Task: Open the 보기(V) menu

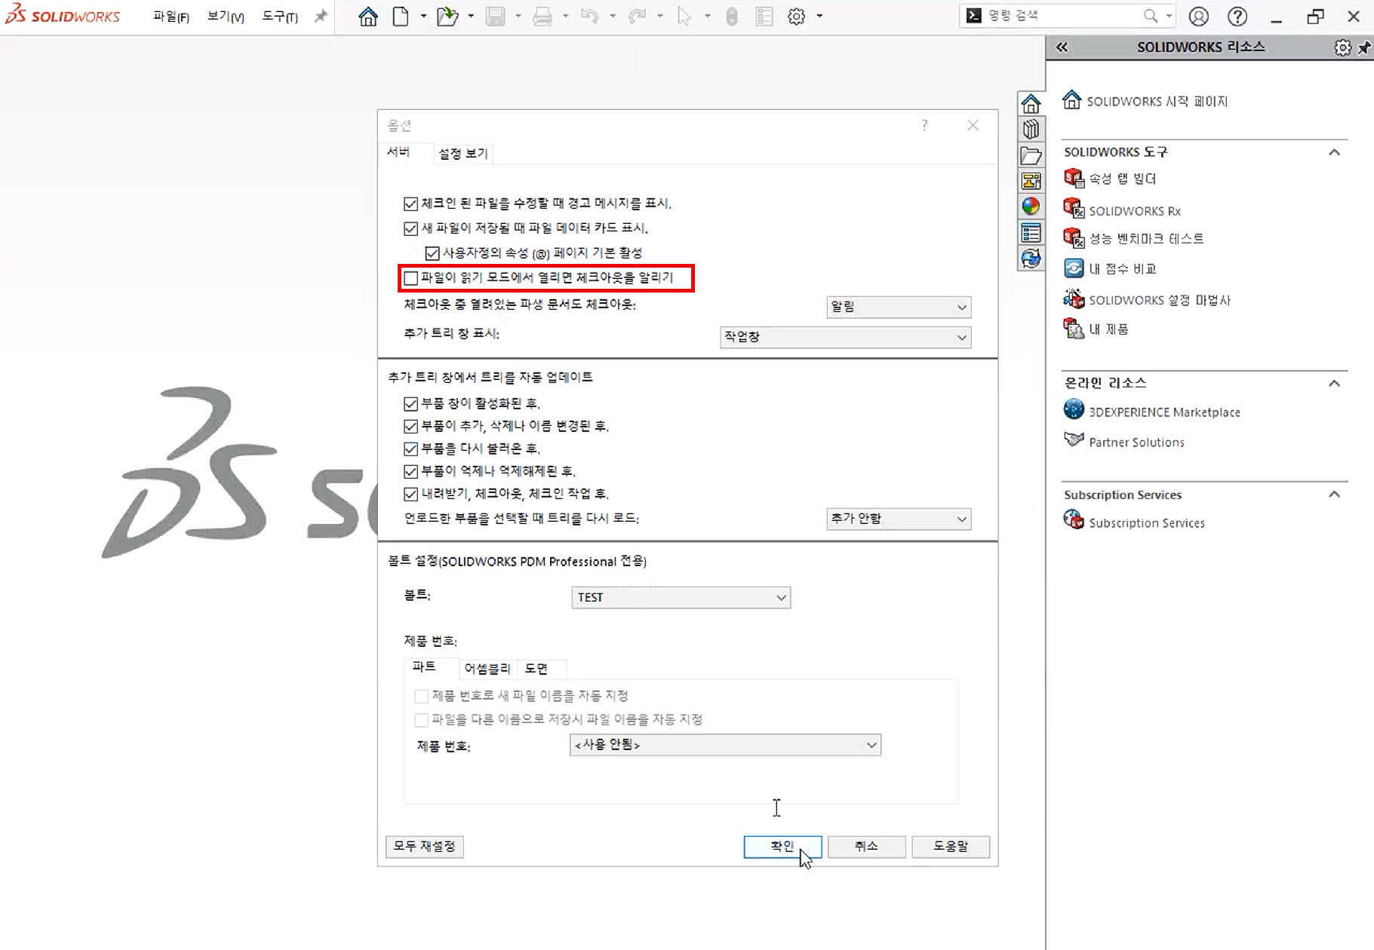Action: (226, 17)
